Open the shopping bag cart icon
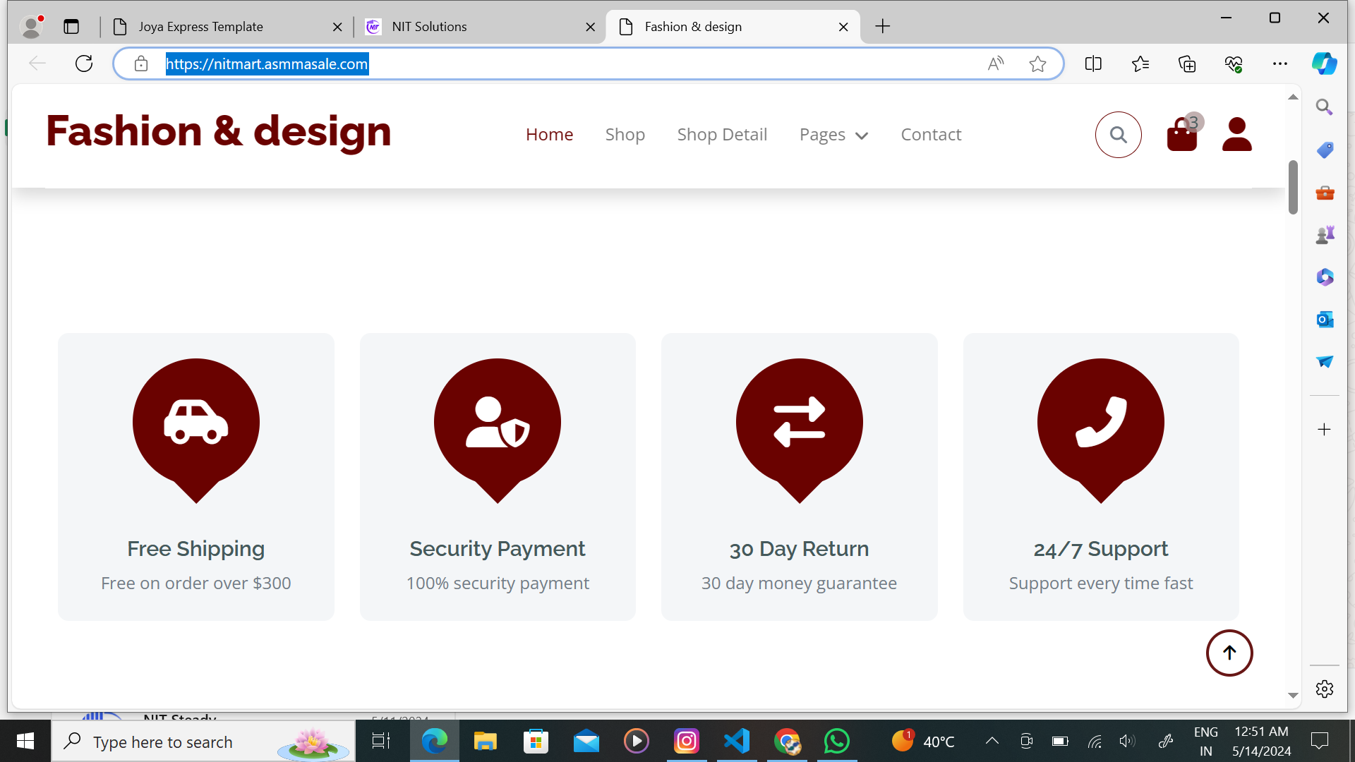This screenshot has height=762, width=1355. (x=1182, y=135)
